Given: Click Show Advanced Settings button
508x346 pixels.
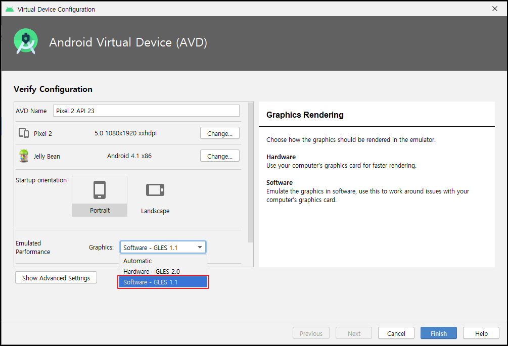Looking at the screenshot, I should point(56,278).
